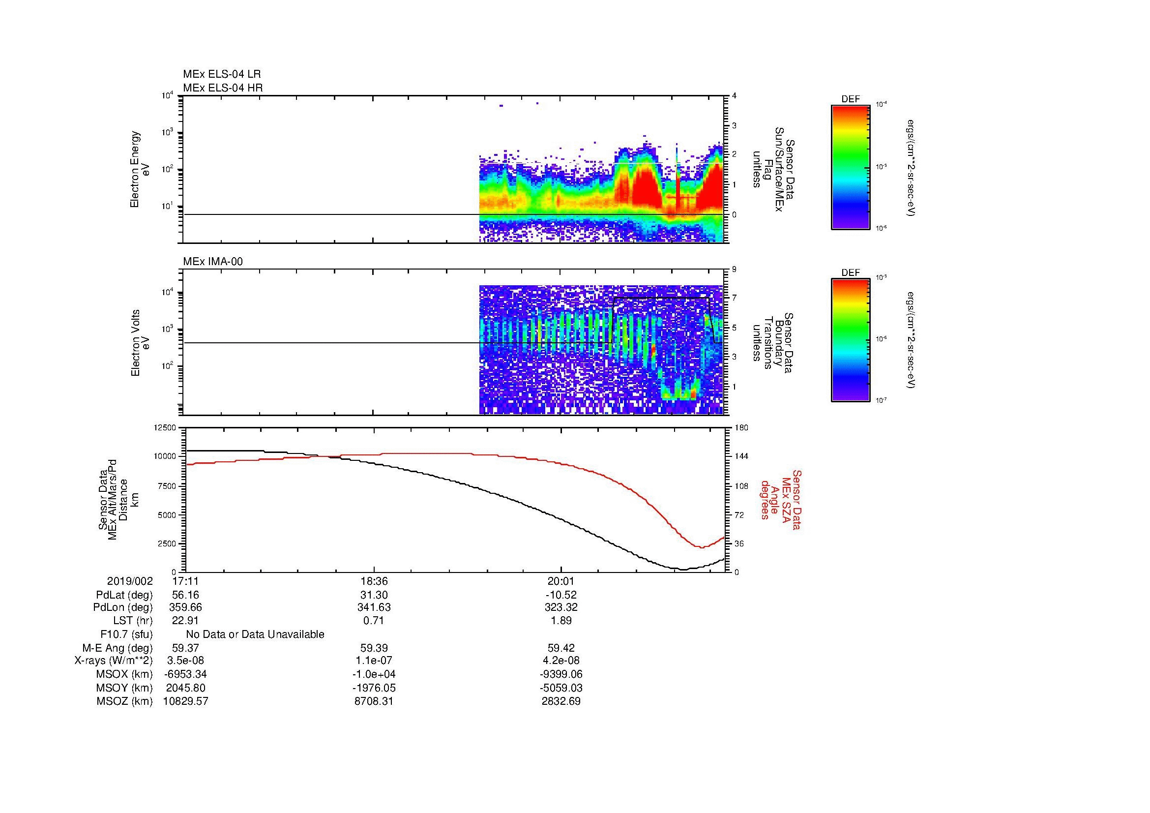
Task: Click the 144 SZA axis tick
Action: pos(741,456)
